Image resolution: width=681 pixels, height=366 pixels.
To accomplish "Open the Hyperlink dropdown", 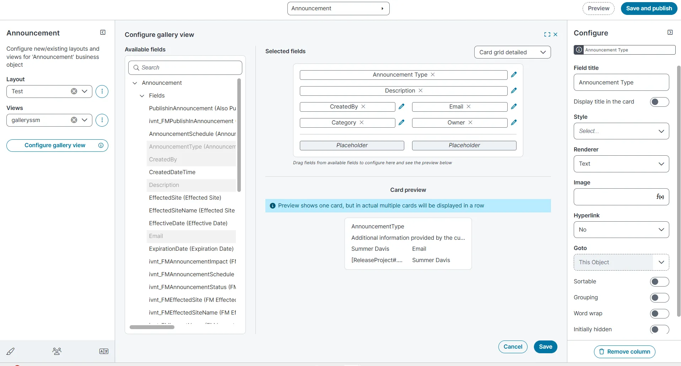I will (621, 230).
